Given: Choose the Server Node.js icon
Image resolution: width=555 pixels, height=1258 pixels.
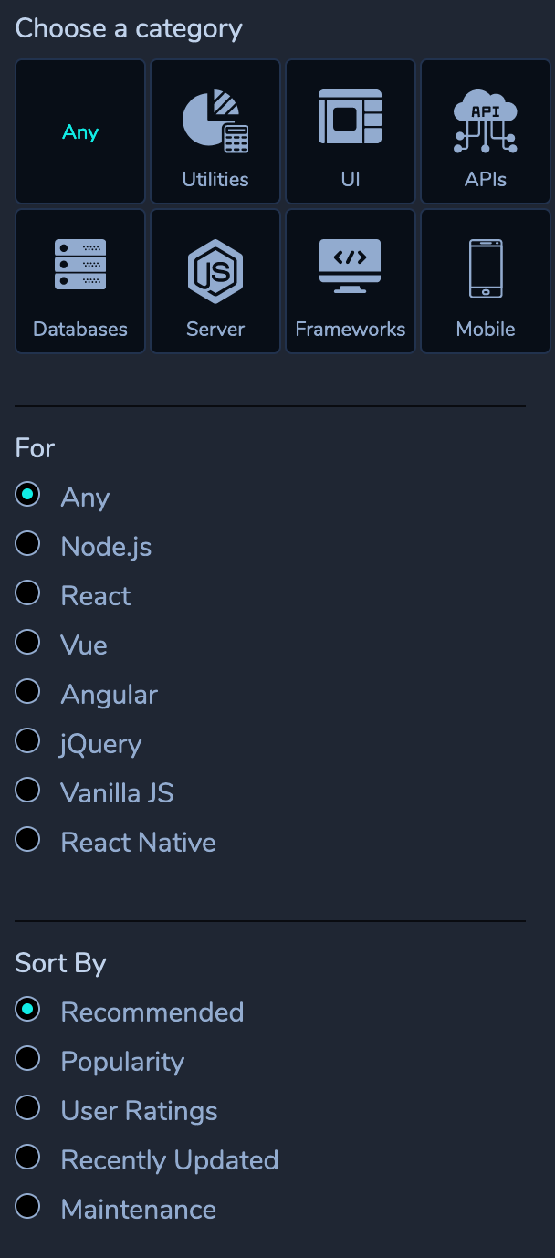Looking at the screenshot, I should (x=215, y=270).
